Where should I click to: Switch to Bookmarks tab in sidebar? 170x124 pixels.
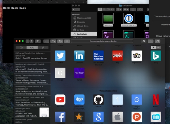(21, 47)
